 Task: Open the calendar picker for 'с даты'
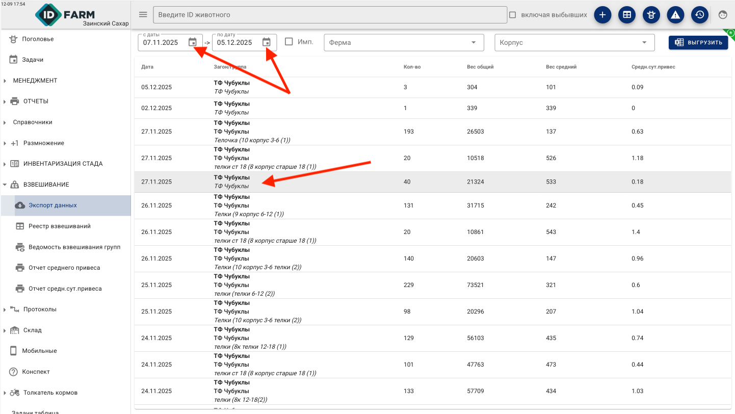point(192,42)
